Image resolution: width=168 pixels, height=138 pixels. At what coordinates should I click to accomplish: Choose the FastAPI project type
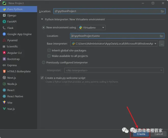19,21
